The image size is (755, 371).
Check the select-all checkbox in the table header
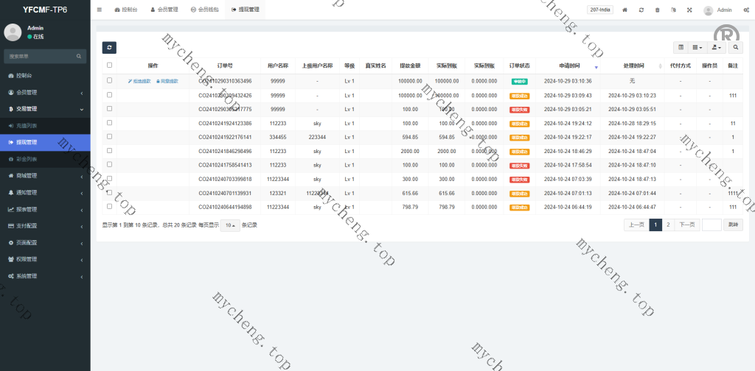pyautogui.click(x=109, y=66)
